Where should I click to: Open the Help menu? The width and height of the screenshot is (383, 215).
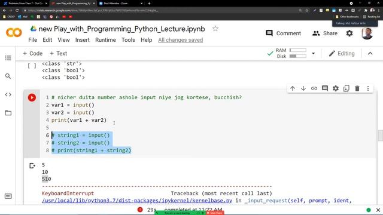tap(146, 40)
